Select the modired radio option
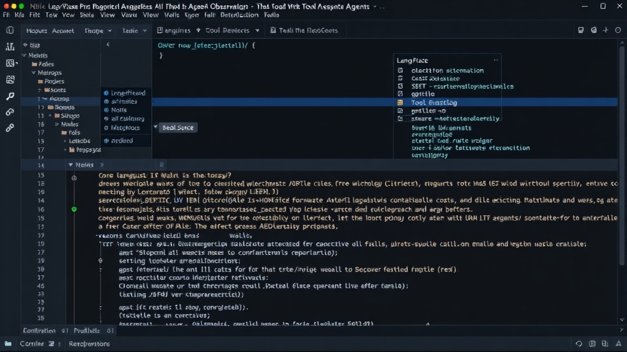 pos(107,141)
